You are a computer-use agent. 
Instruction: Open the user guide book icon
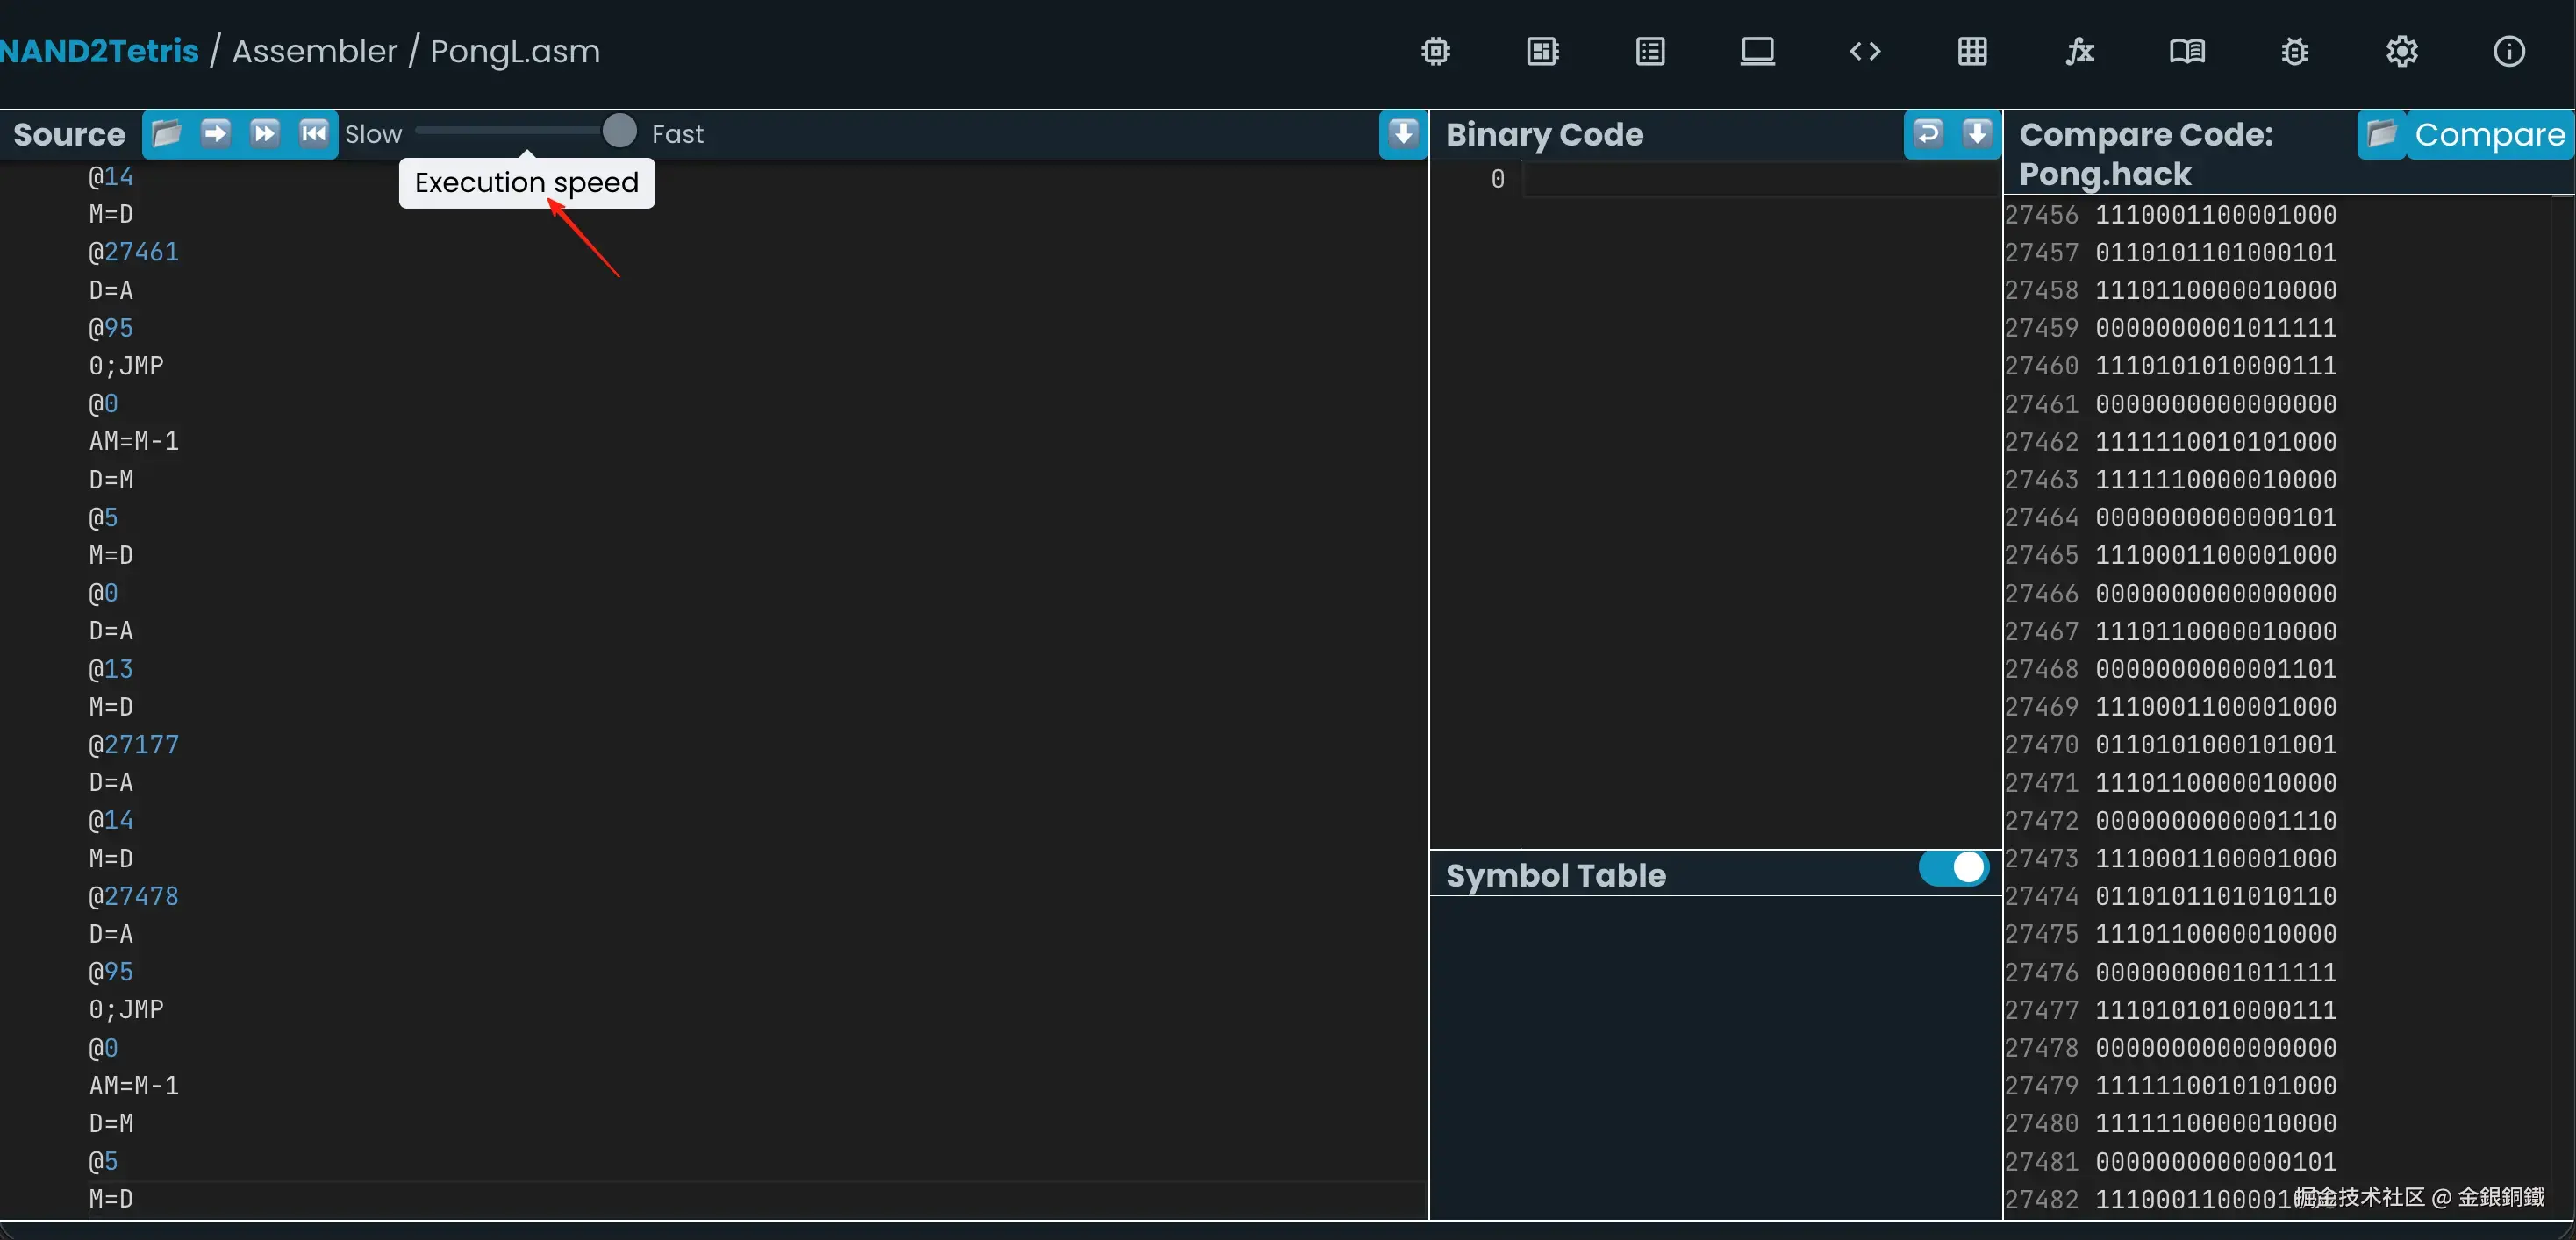(x=2187, y=51)
